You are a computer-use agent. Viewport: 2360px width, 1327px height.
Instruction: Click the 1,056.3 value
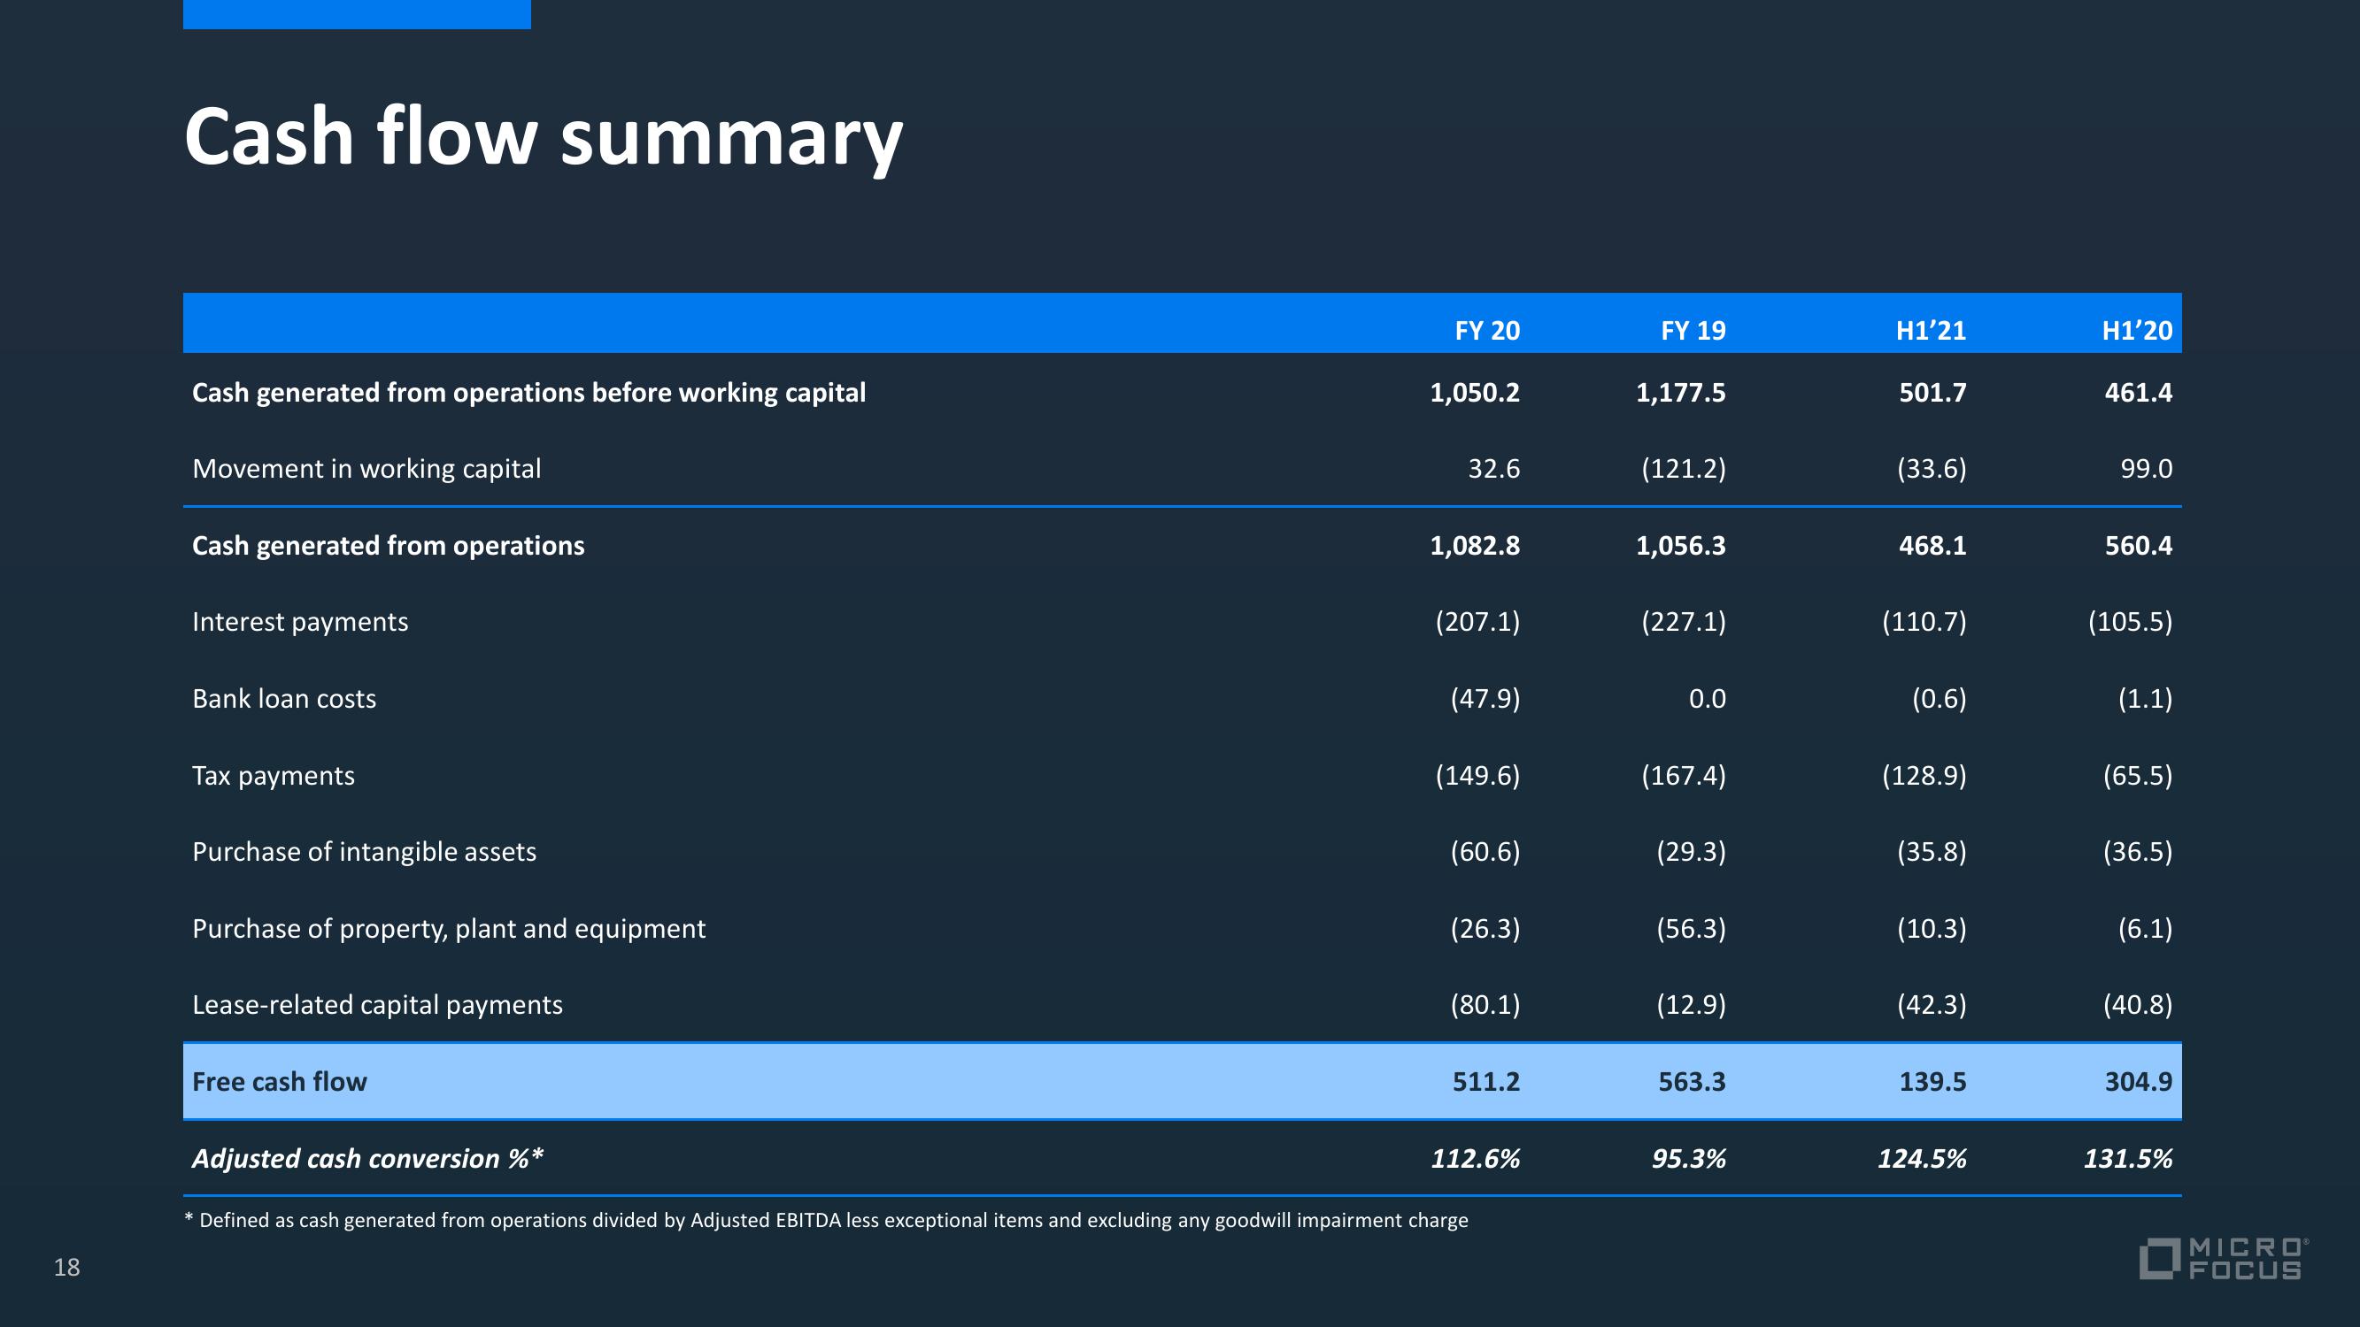tap(1681, 546)
